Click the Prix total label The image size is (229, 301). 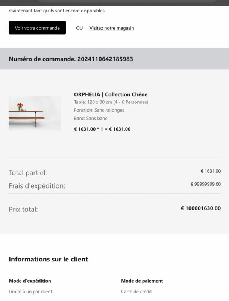(23, 210)
